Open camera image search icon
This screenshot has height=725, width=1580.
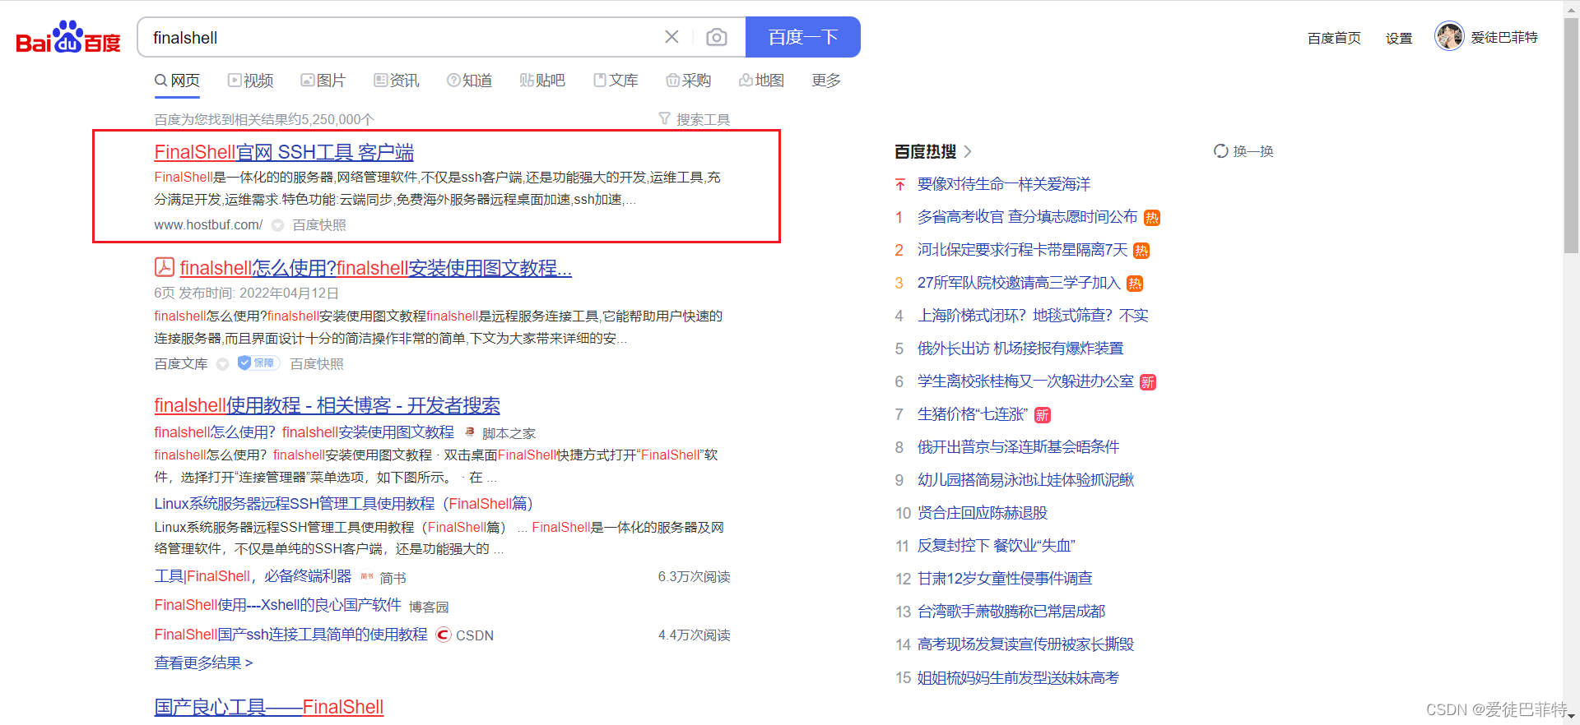(717, 37)
